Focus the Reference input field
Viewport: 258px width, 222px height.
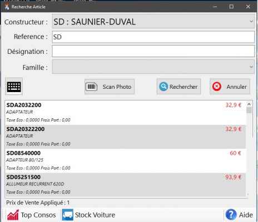pos(153,37)
